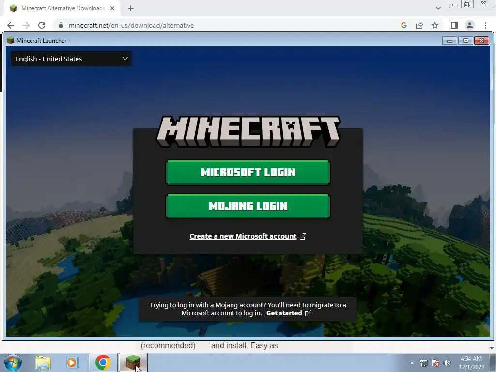496x372 pixels.
Task: Maximize the Minecraft Launcher window
Action: tap(465, 41)
